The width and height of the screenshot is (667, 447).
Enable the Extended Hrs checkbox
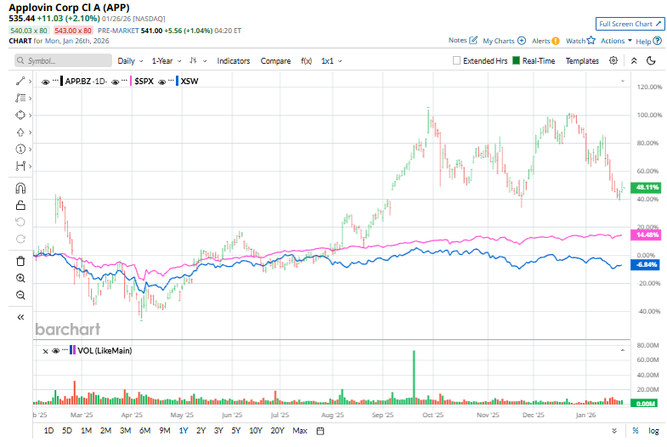(x=456, y=60)
